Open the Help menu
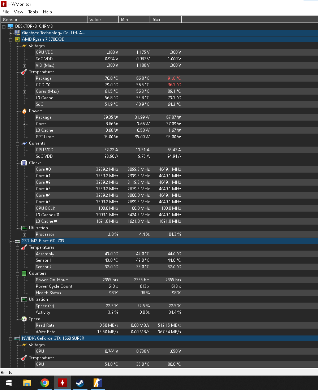The width and height of the screenshot is (318, 390). 47,12
